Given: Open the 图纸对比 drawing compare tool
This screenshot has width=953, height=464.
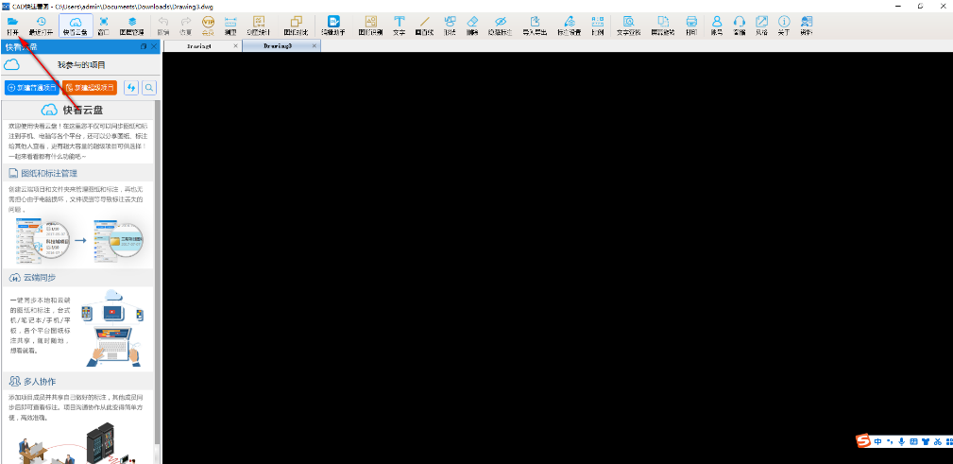Looking at the screenshot, I should pos(296,25).
